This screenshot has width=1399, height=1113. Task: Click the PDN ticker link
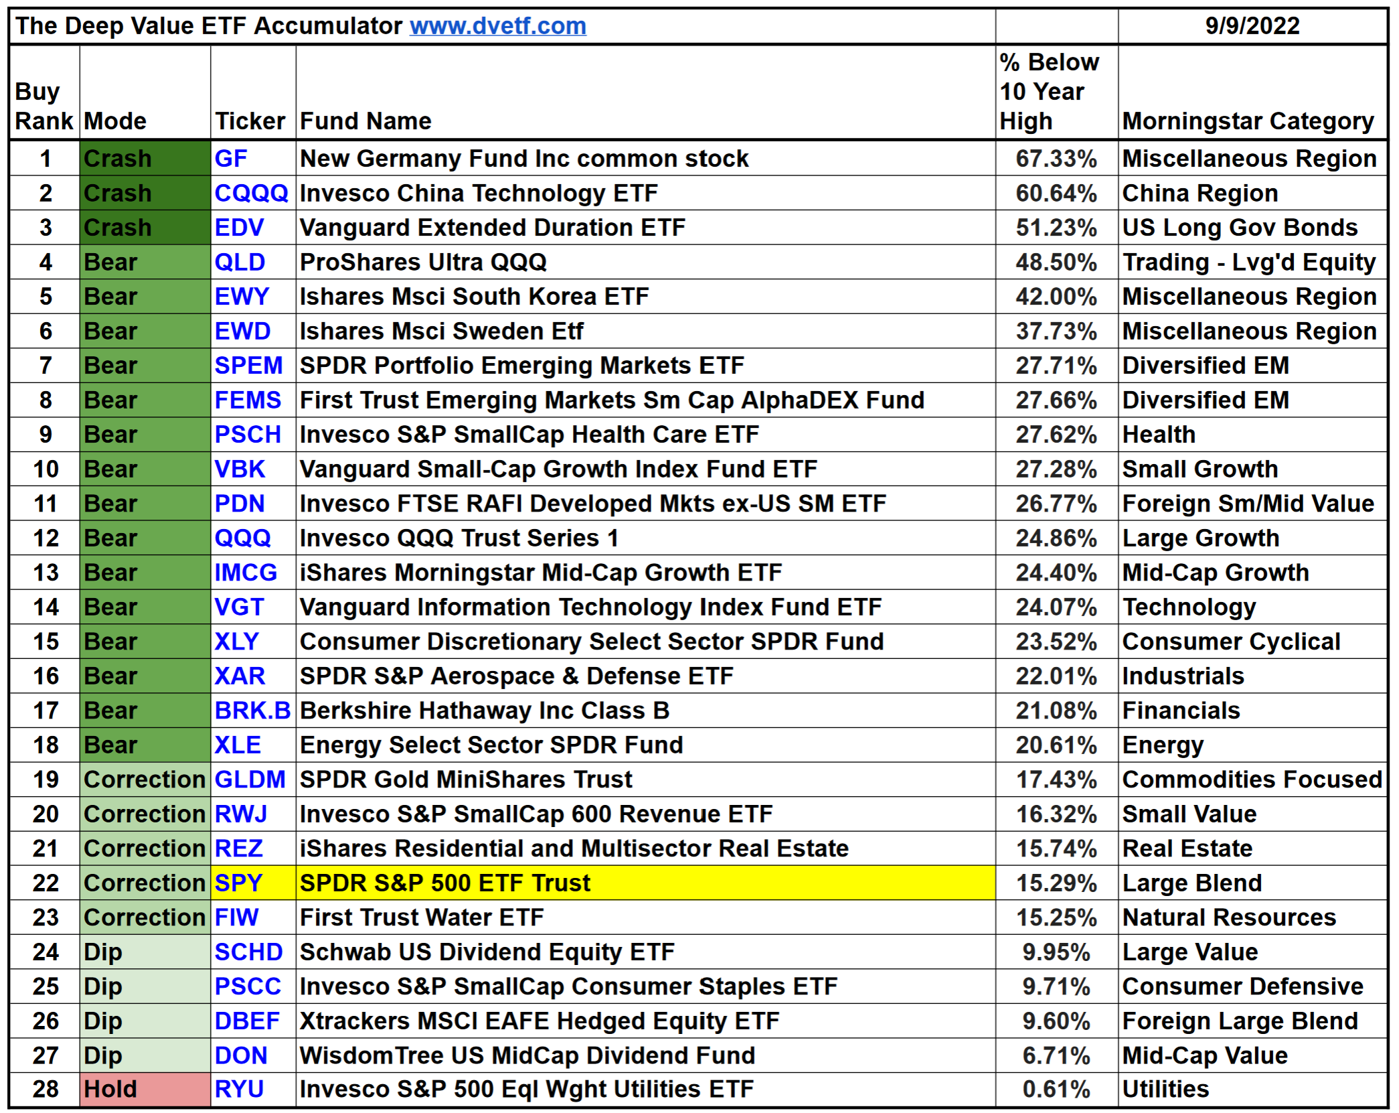(x=240, y=504)
